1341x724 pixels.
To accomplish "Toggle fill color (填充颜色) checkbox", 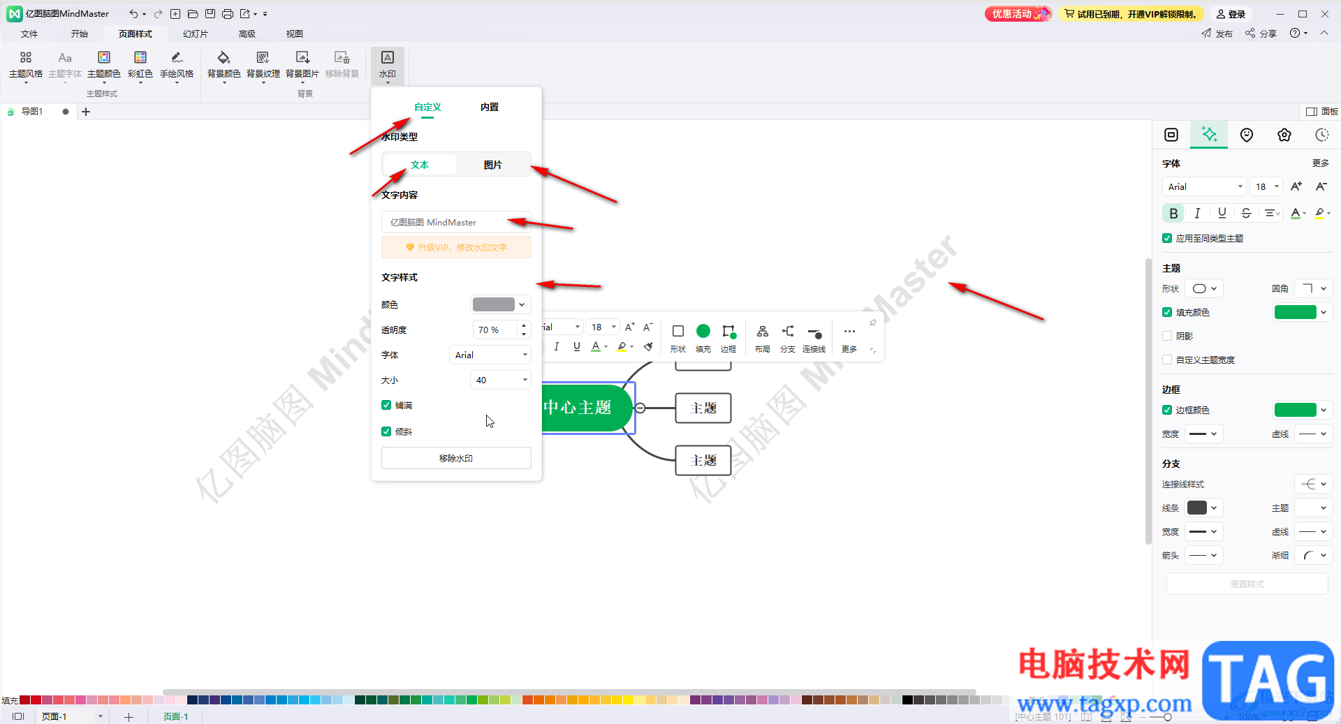I will click(x=1166, y=312).
